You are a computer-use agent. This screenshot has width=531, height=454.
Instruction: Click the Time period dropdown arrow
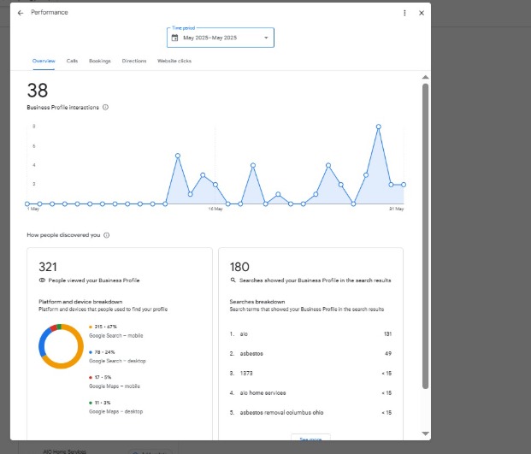[266, 38]
